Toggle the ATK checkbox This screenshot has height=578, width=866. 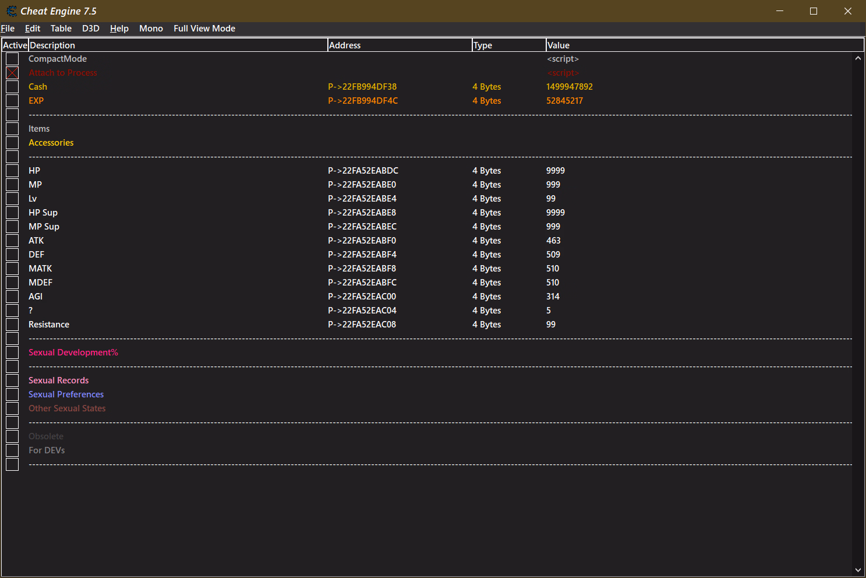12,241
